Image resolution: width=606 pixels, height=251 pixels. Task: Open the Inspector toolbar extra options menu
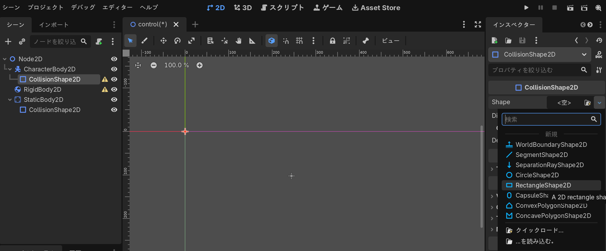click(536, 40)
